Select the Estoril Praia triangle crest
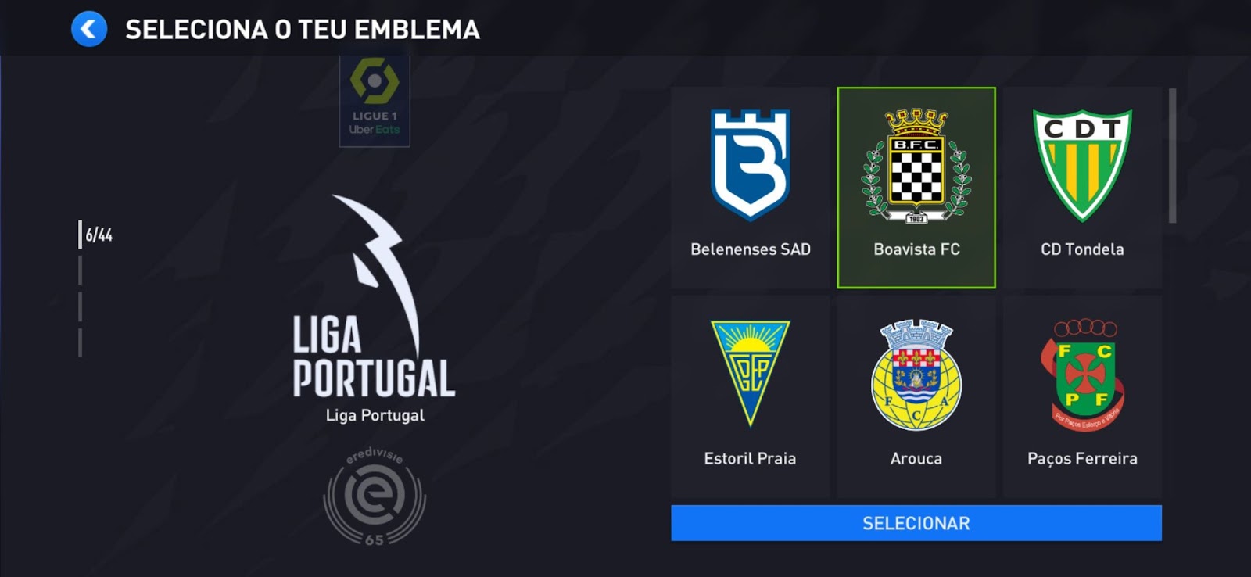Screen dimensions: 1251x577 click(x=750, y=374)
